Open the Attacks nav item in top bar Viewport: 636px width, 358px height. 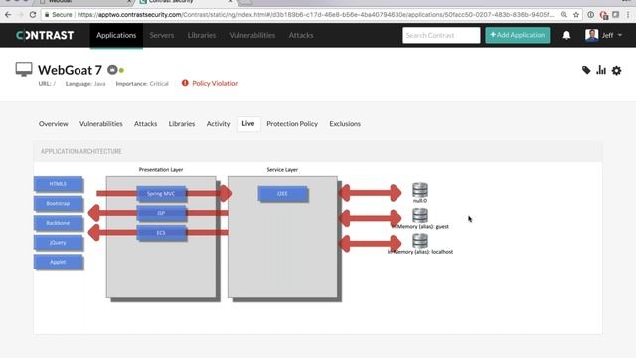(301, 36)
